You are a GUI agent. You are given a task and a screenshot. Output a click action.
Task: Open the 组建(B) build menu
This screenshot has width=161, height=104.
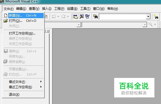(72, 9)
